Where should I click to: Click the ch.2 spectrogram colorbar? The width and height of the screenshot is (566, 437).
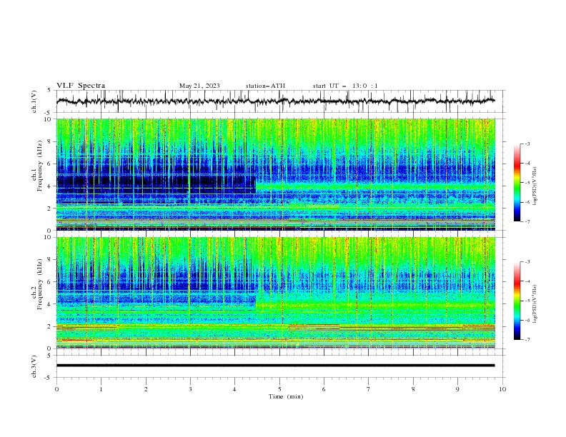click(x=517, y=301)
